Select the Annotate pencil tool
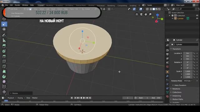The width and height of the screenshot is (200, 112). [4, 35]
